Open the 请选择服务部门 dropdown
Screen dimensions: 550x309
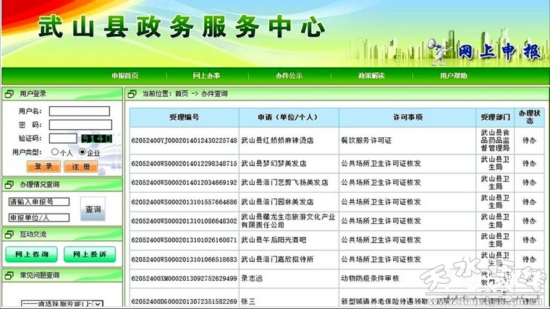click(61, 304)
